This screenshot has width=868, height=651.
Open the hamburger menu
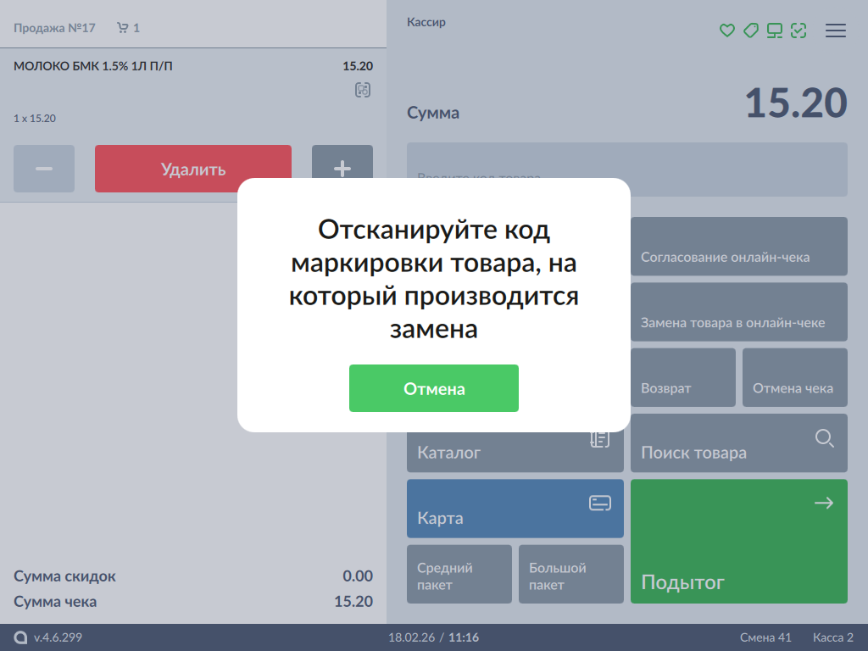[x=836, y=31]
